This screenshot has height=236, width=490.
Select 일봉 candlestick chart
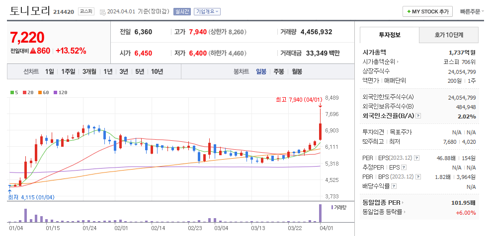(x=261, y=71)
